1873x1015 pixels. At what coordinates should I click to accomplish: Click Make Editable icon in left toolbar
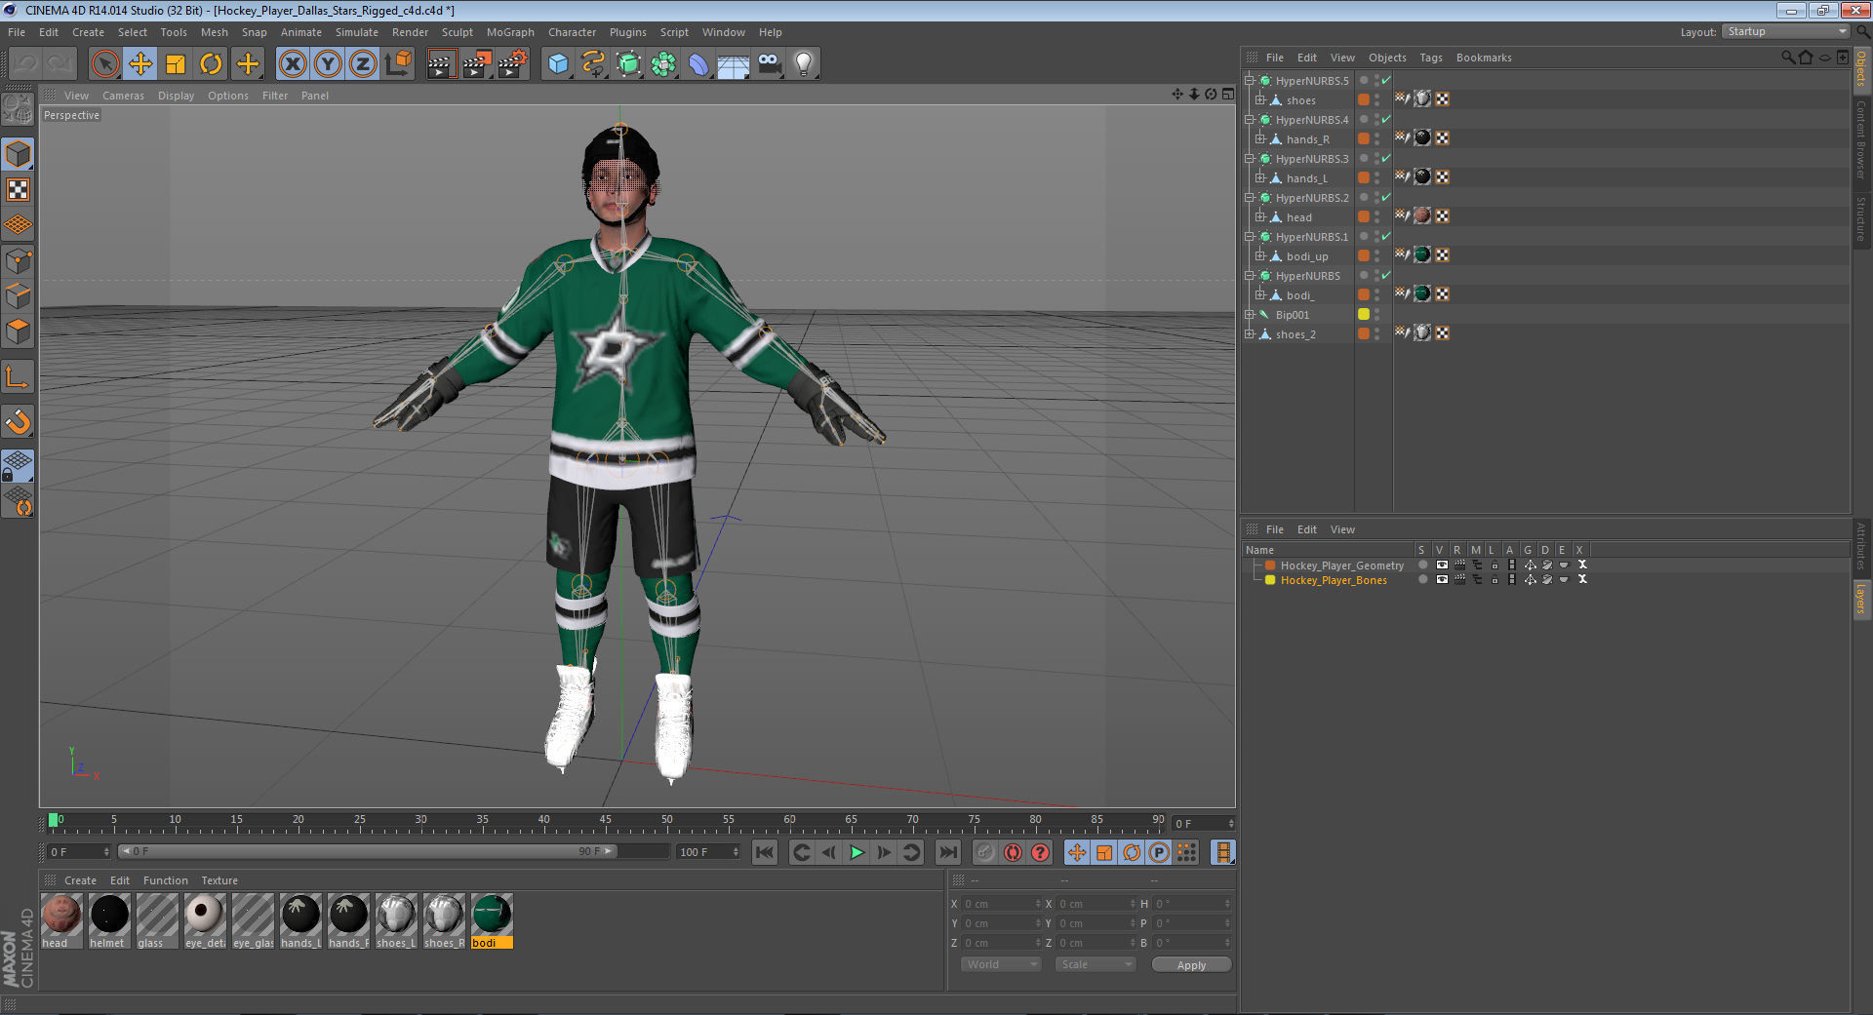point(18,109)
